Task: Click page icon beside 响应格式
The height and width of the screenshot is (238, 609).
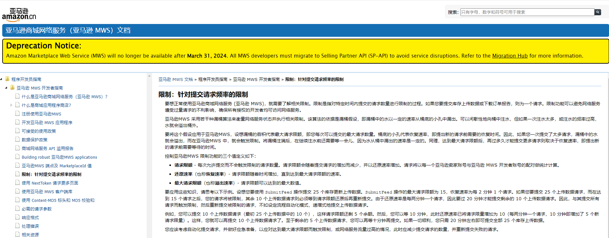Action: pos(18,217)
